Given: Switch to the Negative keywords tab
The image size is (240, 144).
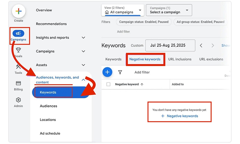Looking at the screenshot, I should pos(145,59).
